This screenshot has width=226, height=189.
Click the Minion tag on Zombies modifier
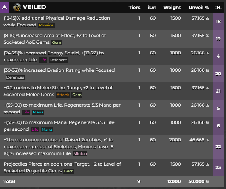point(80,154)
